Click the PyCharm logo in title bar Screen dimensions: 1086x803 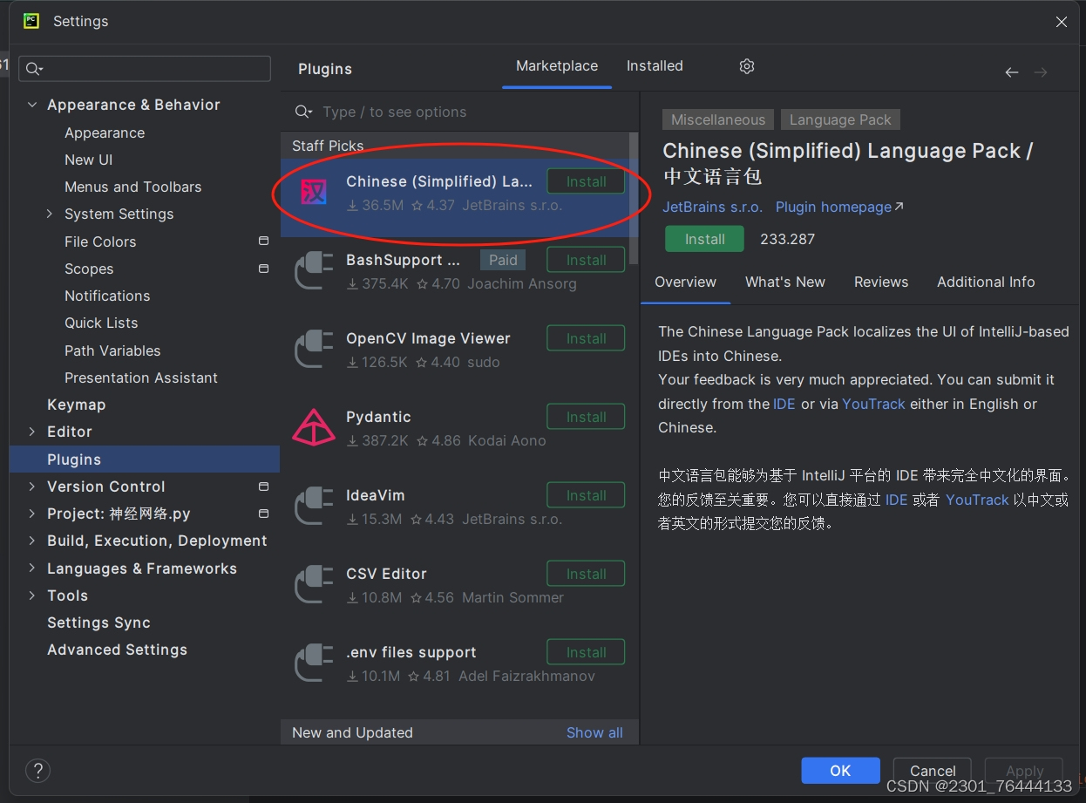click(x=31, y=21)
